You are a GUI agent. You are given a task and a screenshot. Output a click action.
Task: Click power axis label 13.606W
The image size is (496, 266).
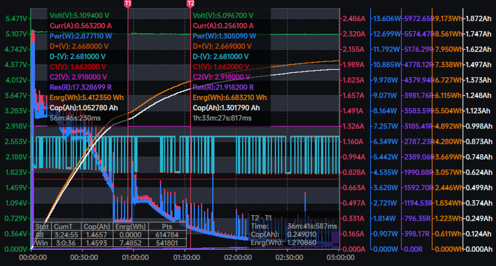(x=386, y=19)
